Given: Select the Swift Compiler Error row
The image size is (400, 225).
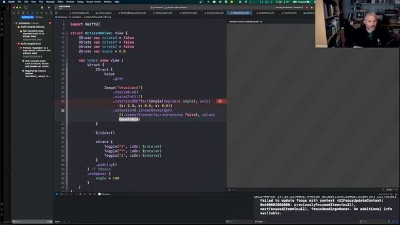Looking at the screenshot, I should (x=32, y=44).
